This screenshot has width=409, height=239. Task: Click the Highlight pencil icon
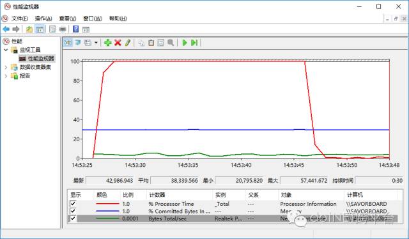[x=128, y=43]
